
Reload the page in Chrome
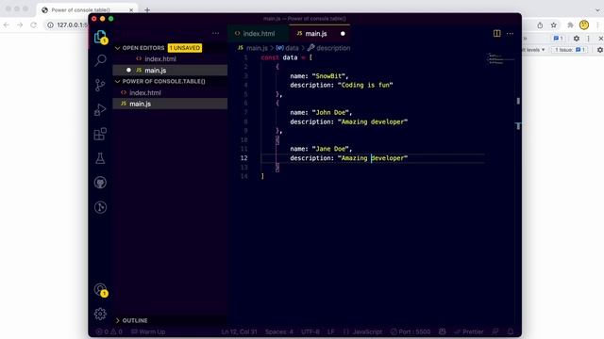(34, 25)
